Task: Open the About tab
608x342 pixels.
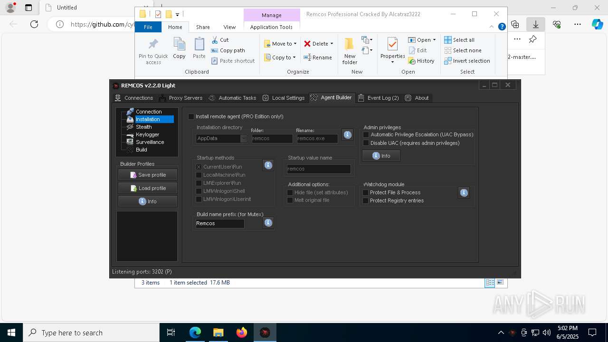Action: [x=417, y=98]
